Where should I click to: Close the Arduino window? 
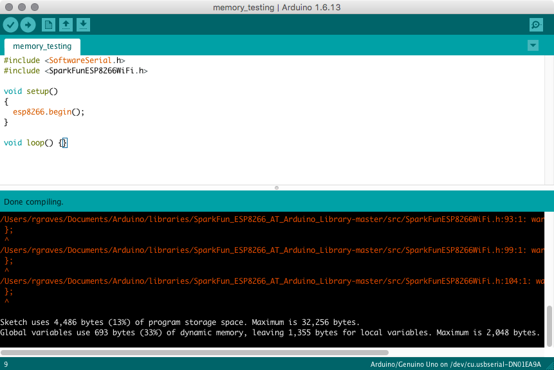(x=9, y=7)
